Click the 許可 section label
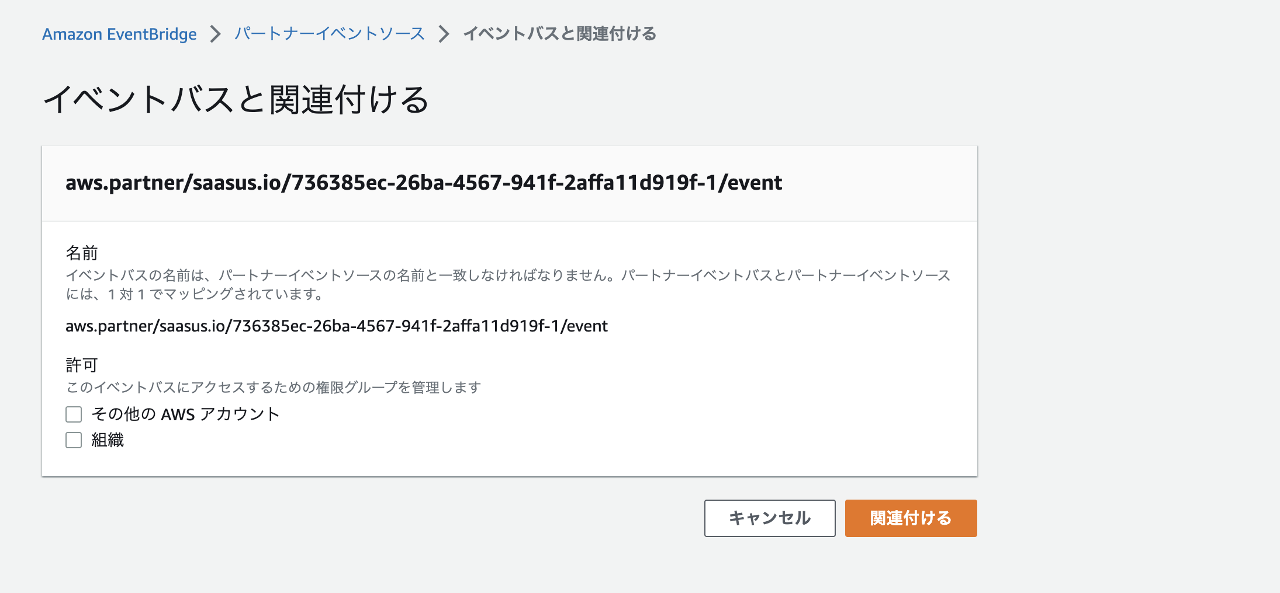The image size is (1280, 593). 82,365
